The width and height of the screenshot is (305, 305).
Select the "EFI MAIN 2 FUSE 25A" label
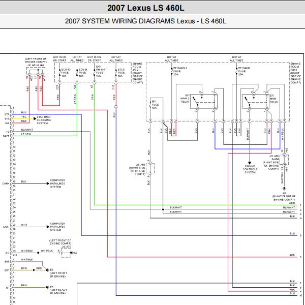click(x=180, y=71)
